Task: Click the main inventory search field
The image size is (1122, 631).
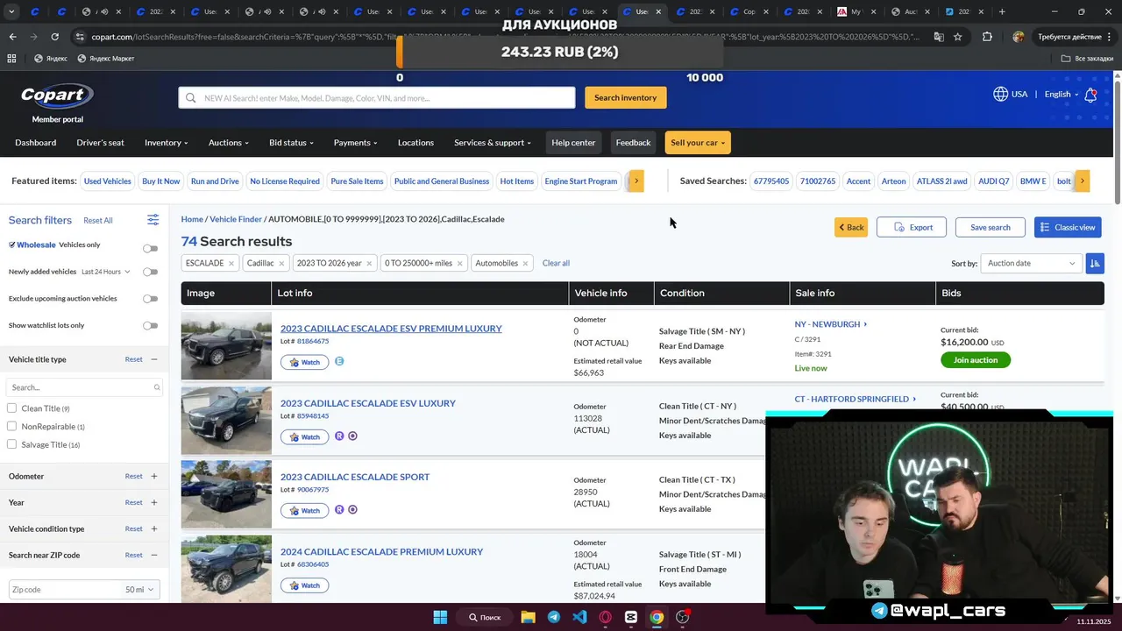Action: (377, 97)
